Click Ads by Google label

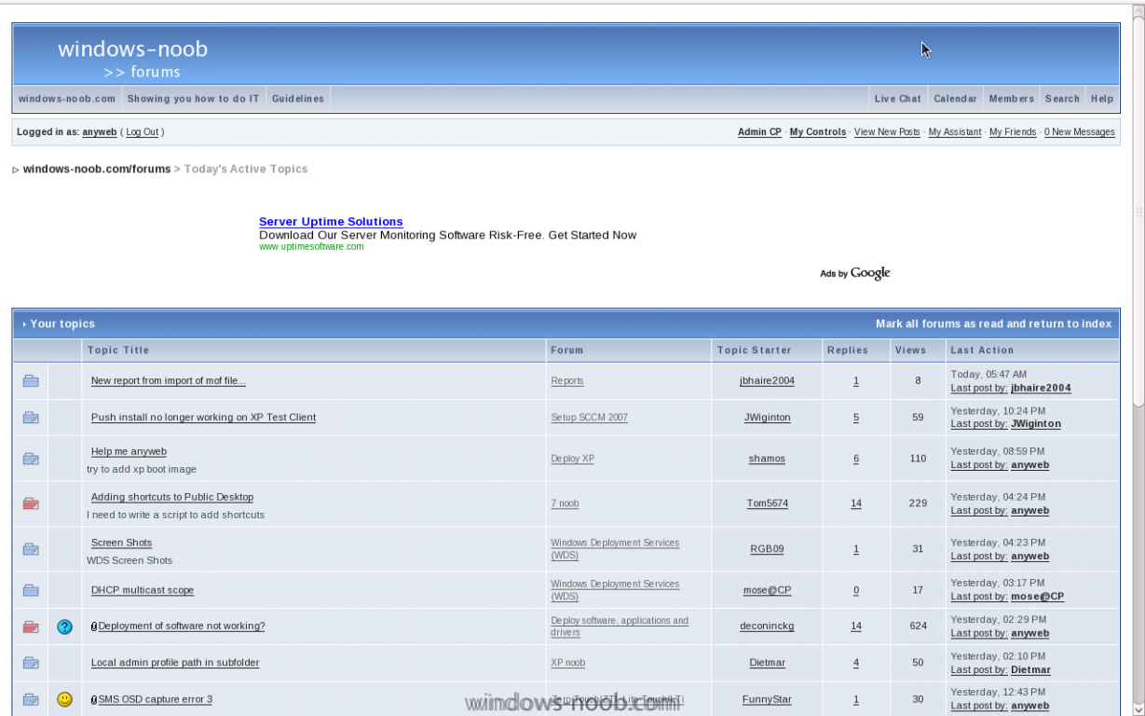855,273
